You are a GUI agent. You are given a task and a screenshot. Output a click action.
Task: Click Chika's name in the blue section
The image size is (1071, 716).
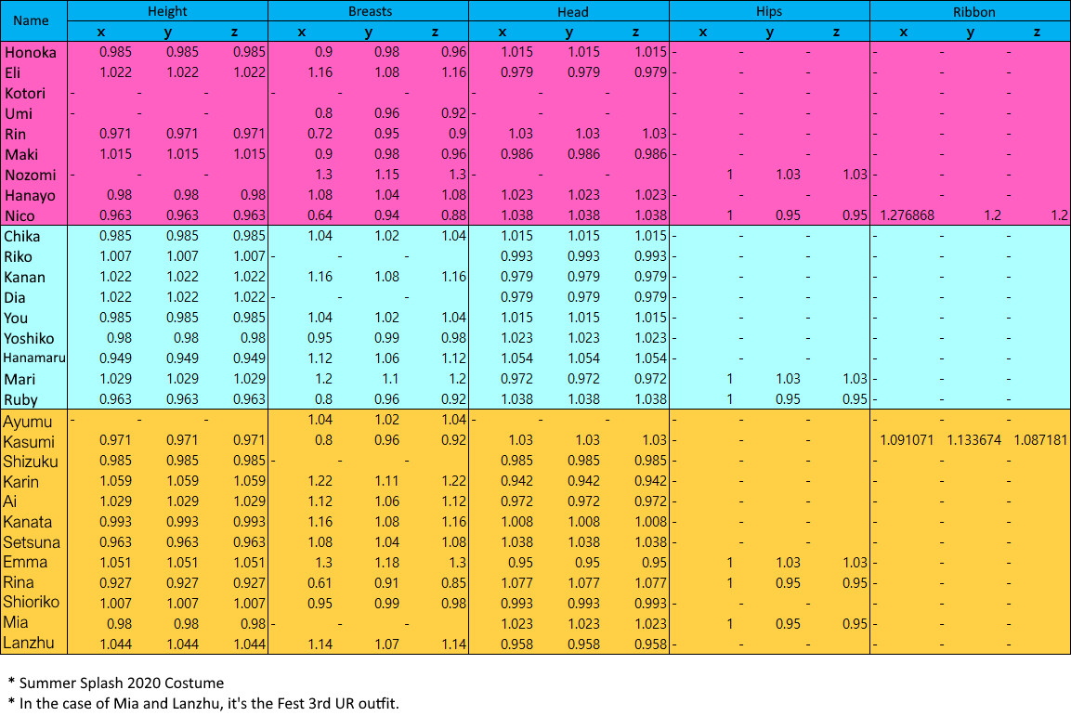pos(25,236)
